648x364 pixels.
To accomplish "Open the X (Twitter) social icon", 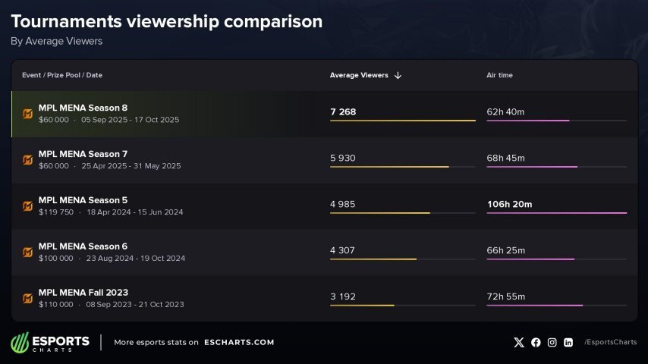I will coord(519,343).
